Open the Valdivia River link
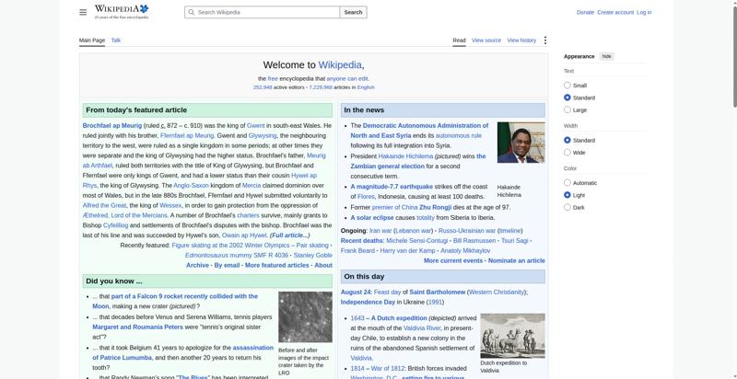The height and width of the screenshot is (379, 737). [x=422, y=328]
